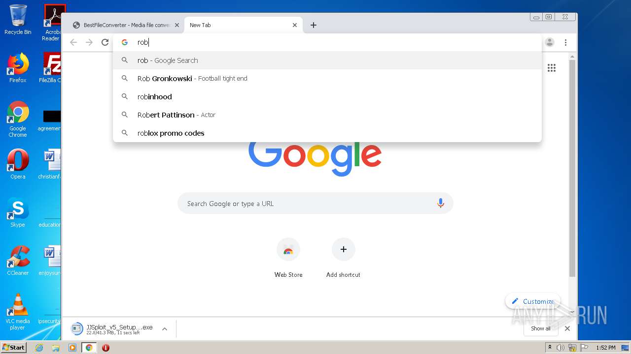Screen dimensions: 631x354
Task: Open Opera desktop shortcut
Action: pos(18,164)
